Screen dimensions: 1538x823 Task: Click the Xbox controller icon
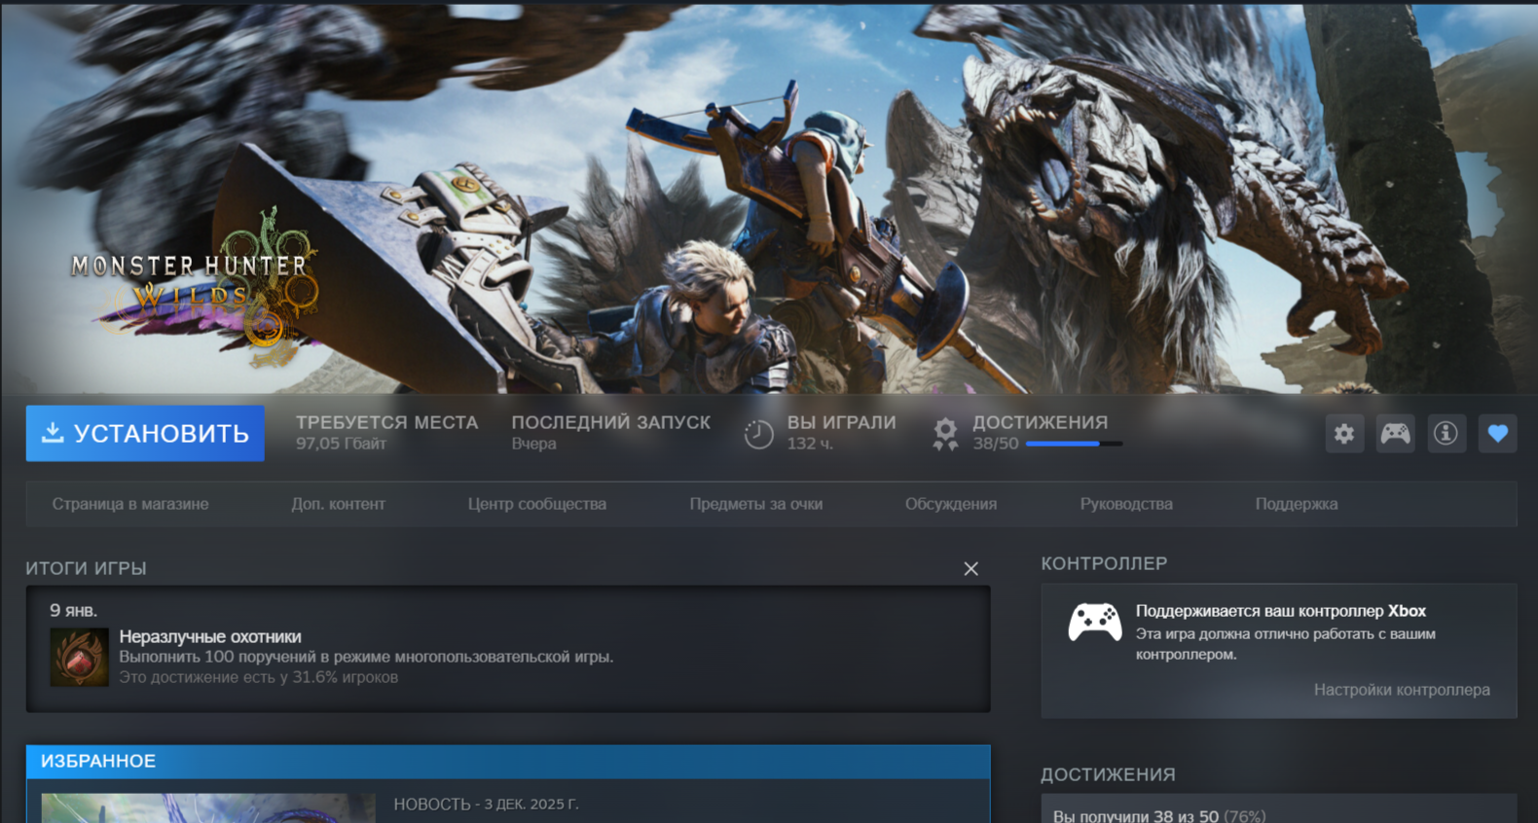[x=1095, y=623]
